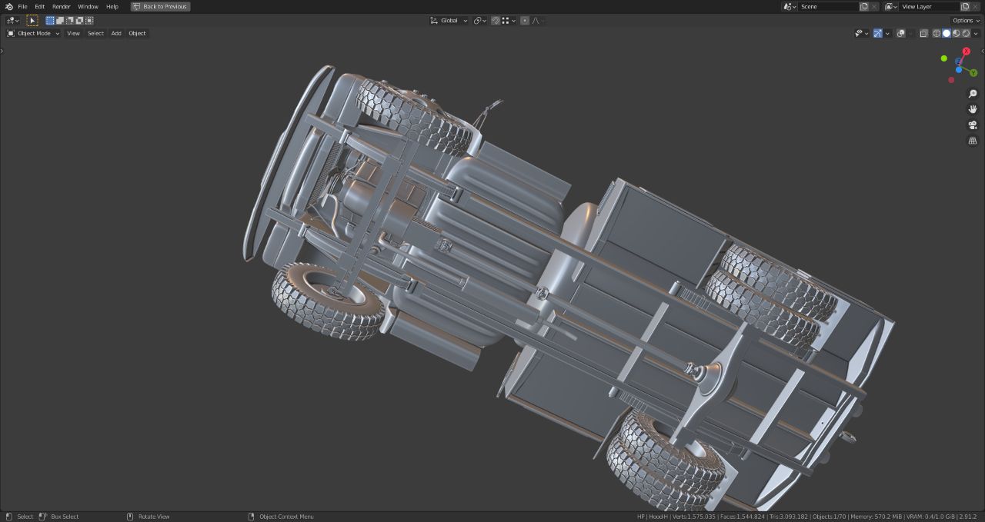Image resolution: width=985 pixels, height=522 pixels.
Task: Open the editor type dropdown
Action: pyautogui.click(x=12, y=21)
